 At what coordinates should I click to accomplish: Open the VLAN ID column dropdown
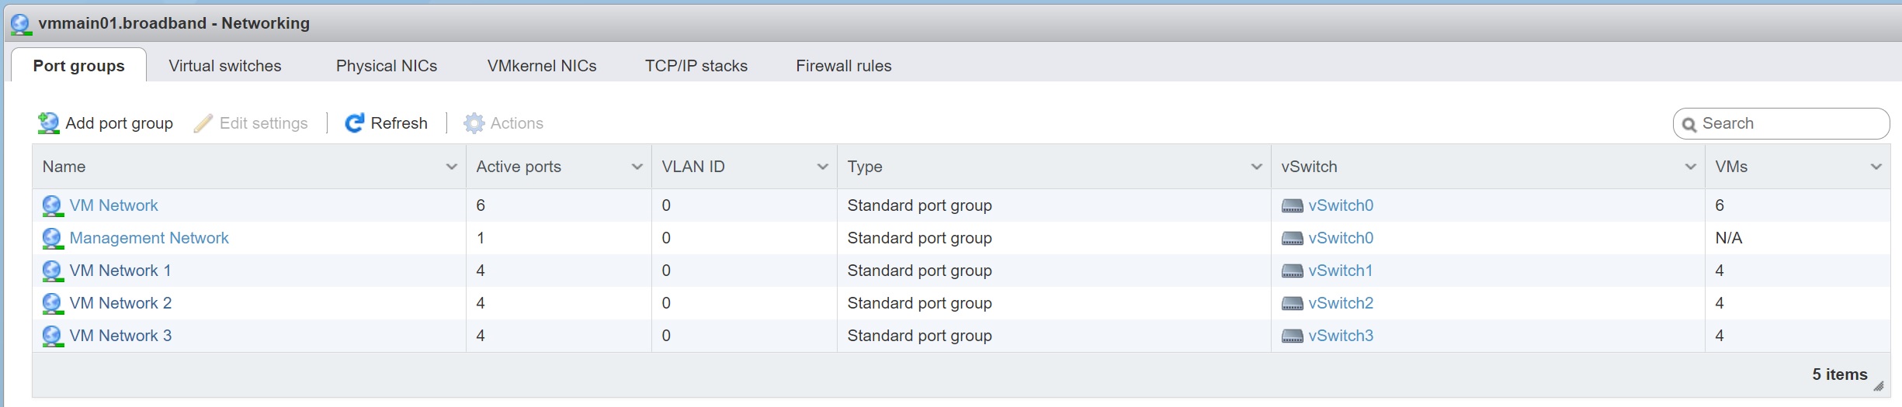822,167
